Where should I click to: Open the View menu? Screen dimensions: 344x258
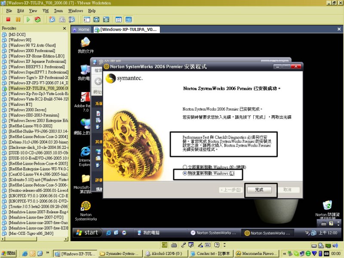pos(33,11)
